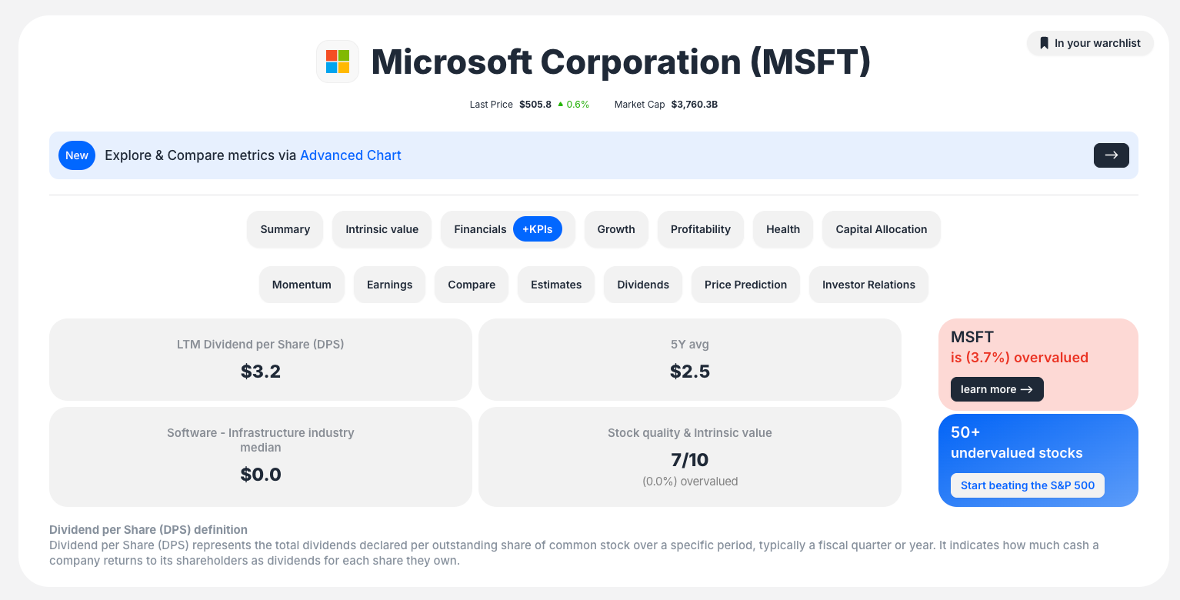Select the Capital Allocation tab

coord(881,229)
